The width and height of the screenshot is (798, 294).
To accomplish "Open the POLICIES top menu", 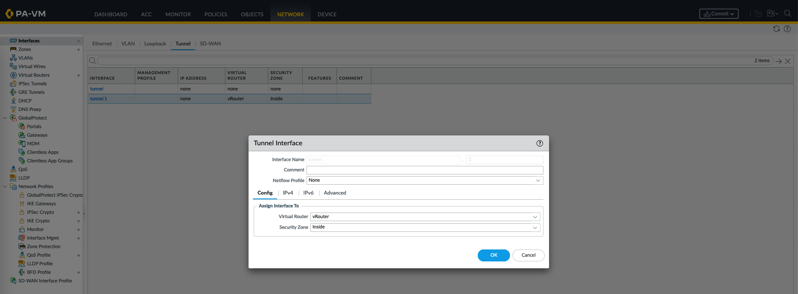I will pyautogui.click(x=215, y=14).
